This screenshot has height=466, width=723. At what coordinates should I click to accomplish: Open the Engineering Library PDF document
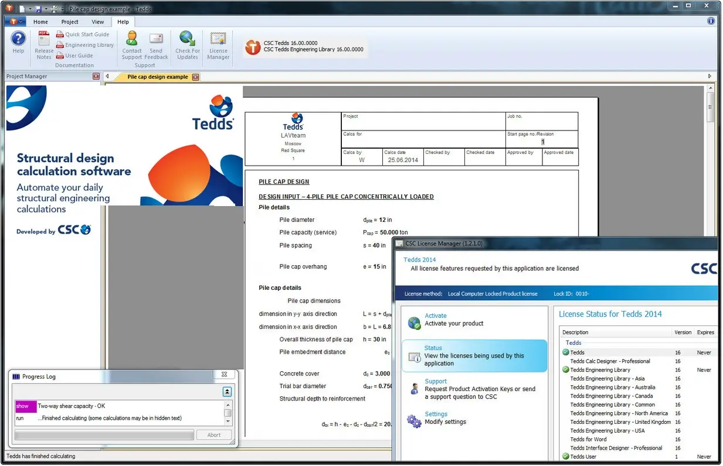point(85,45)
